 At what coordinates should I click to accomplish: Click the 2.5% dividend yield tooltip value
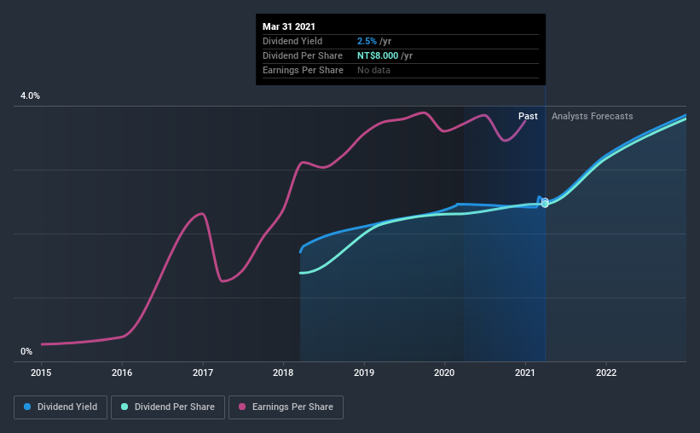click(x=367, y=41)
